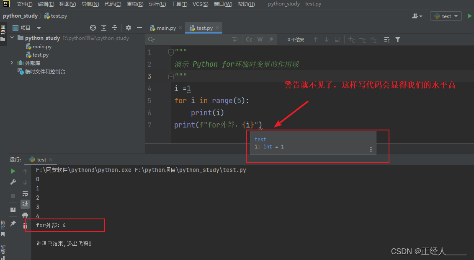The width and height of the screenshot is (474, 260).
Task: Select all search occurrences
Action: coord(373,40)
